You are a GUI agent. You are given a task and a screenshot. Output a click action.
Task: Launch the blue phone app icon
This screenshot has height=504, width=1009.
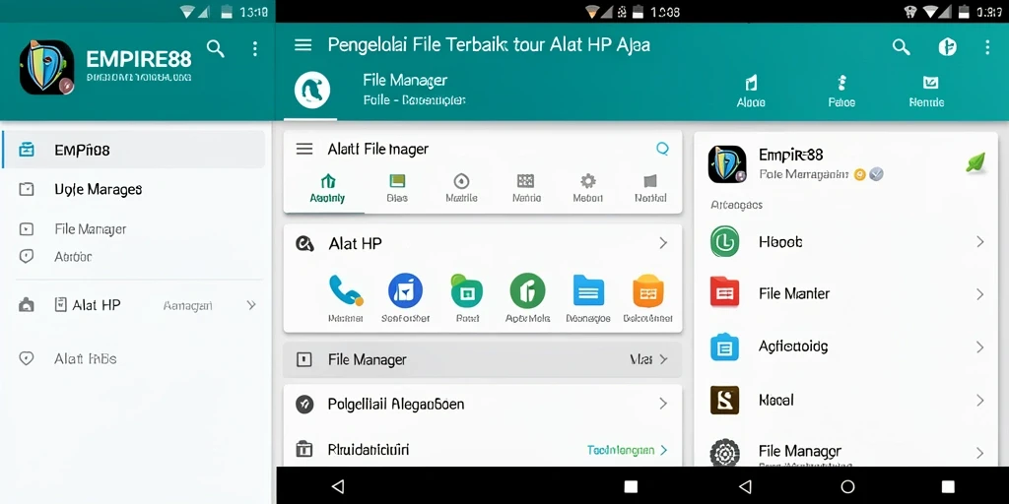coord(346,290)
